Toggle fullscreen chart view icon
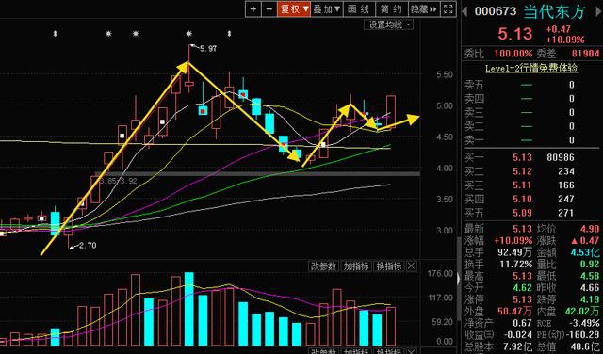Viewport: 603px width, 354px height. 448,9
